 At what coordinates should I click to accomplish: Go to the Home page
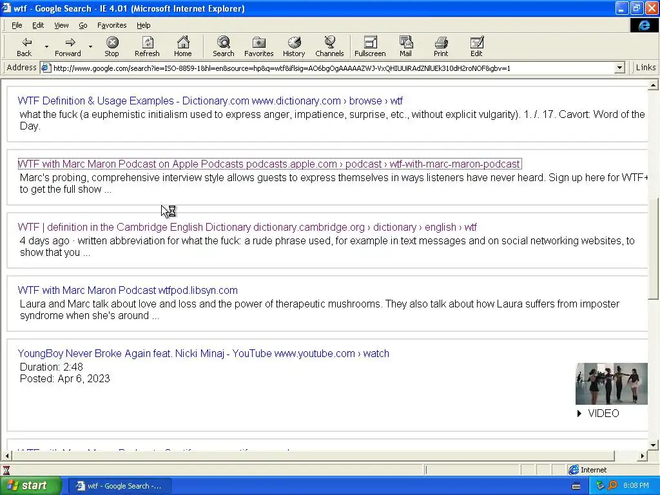click(182, 46)
